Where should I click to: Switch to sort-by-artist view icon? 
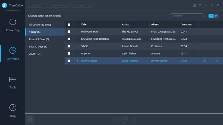point(216,16)
